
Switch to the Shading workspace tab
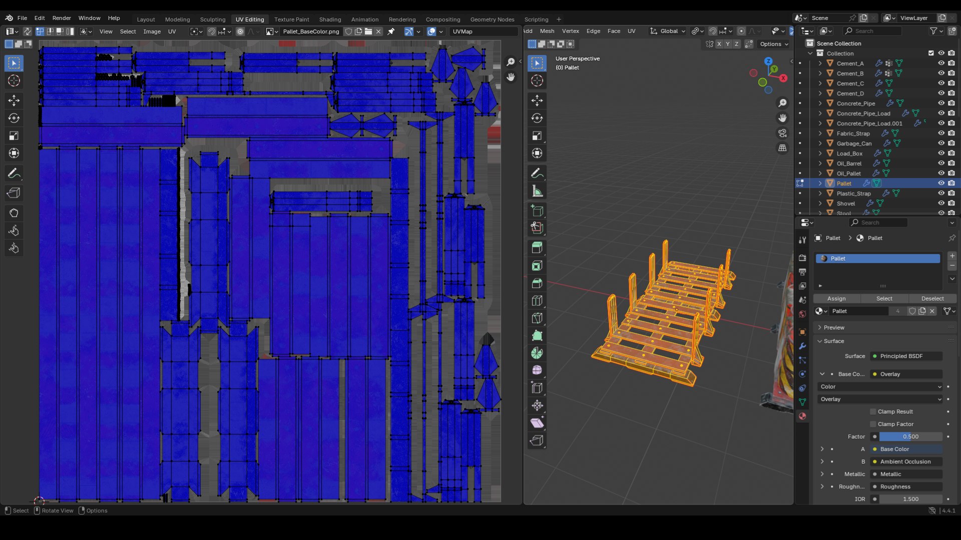click(x=330, y=19)
